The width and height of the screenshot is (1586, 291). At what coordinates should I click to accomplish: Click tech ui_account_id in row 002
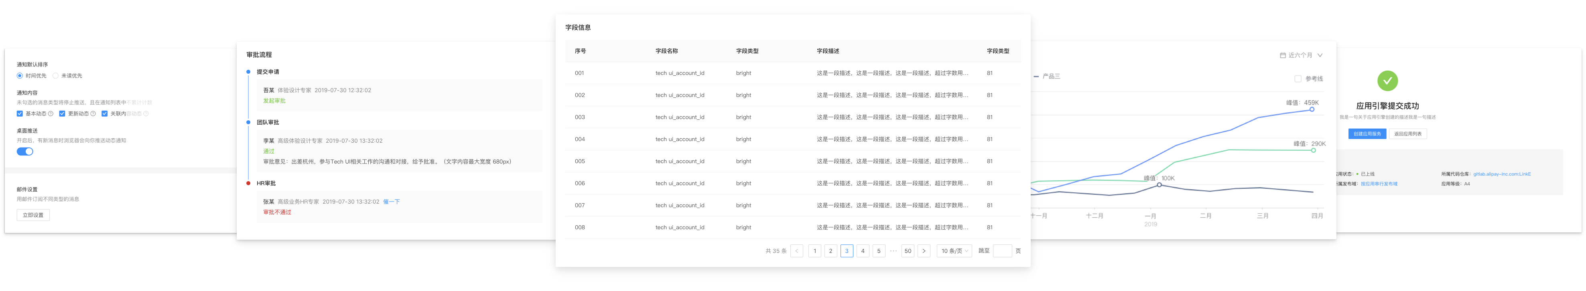680,95
